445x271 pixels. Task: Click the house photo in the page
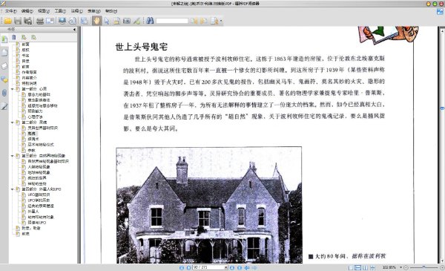[209, 205]
